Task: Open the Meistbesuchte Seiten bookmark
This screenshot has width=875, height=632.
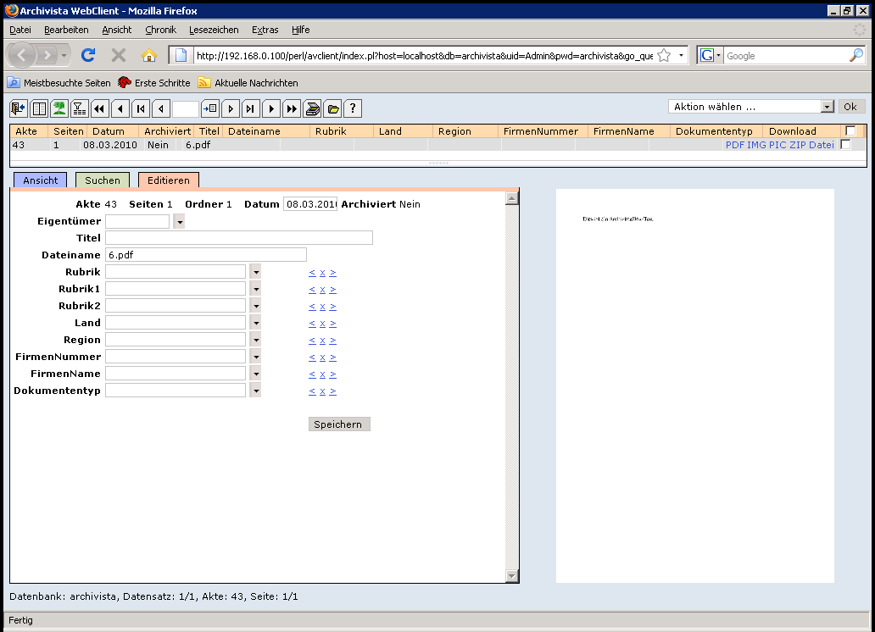Action: point(59,82)
